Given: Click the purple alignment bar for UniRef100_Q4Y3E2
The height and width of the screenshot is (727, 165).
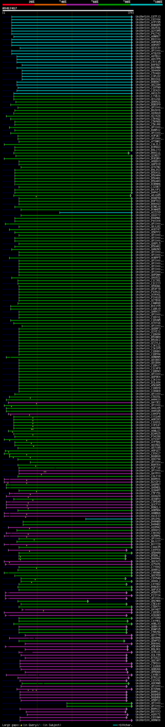Looking at the screenshot, I should [x=70, y=403].
